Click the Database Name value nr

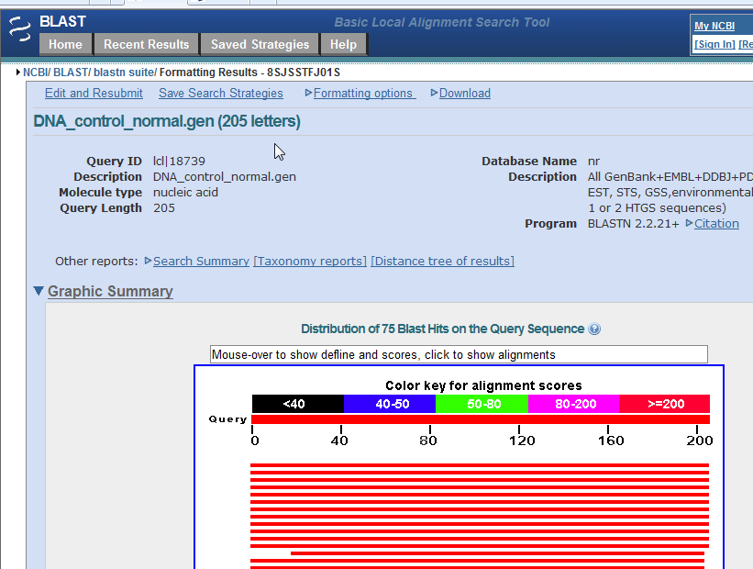click(593, 161)
